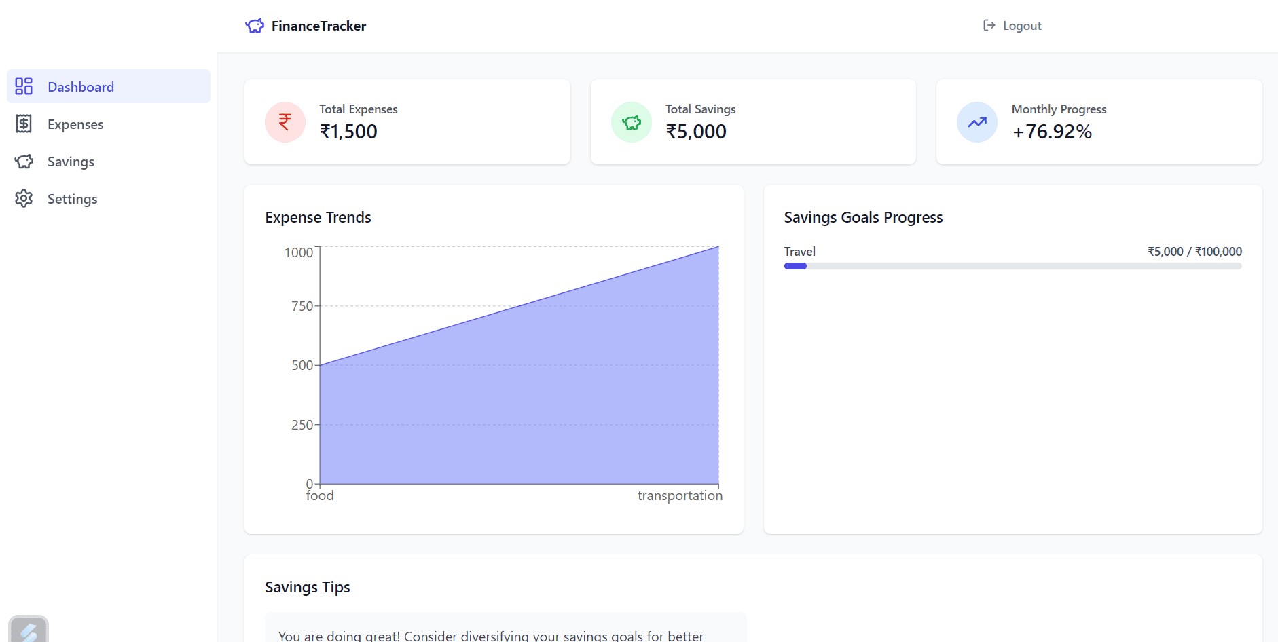Click the Savings piggy bank sidebar icon
This screenshot has width=1278, height=642.
[24, 162]
